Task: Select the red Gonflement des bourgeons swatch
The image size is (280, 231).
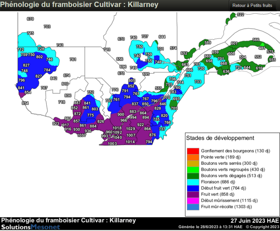Action: 193,151
